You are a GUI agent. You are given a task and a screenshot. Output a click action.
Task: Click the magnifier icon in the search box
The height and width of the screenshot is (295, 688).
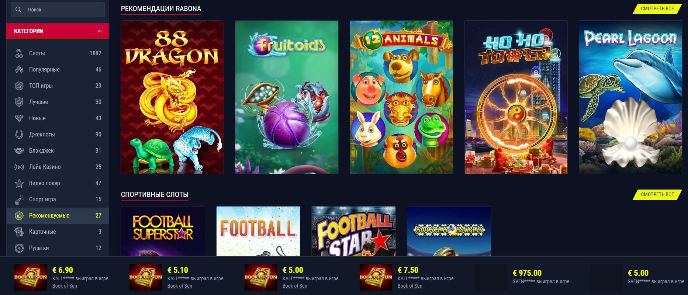click(18, 10)
